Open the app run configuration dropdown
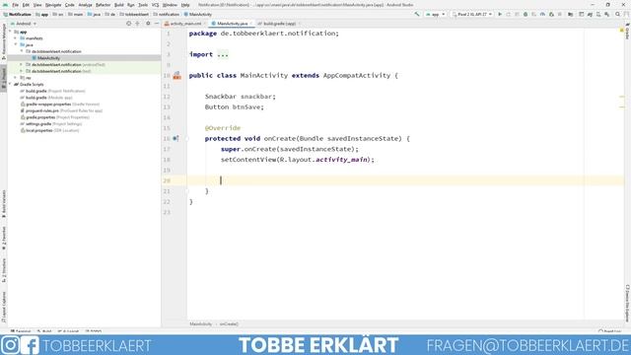631x355 pixels. pos(436,14)
